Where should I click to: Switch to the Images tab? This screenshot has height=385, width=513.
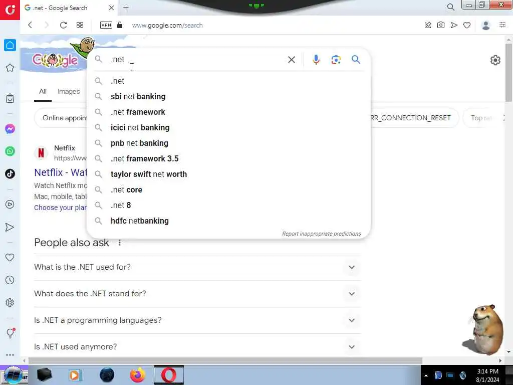pos(68,92)
